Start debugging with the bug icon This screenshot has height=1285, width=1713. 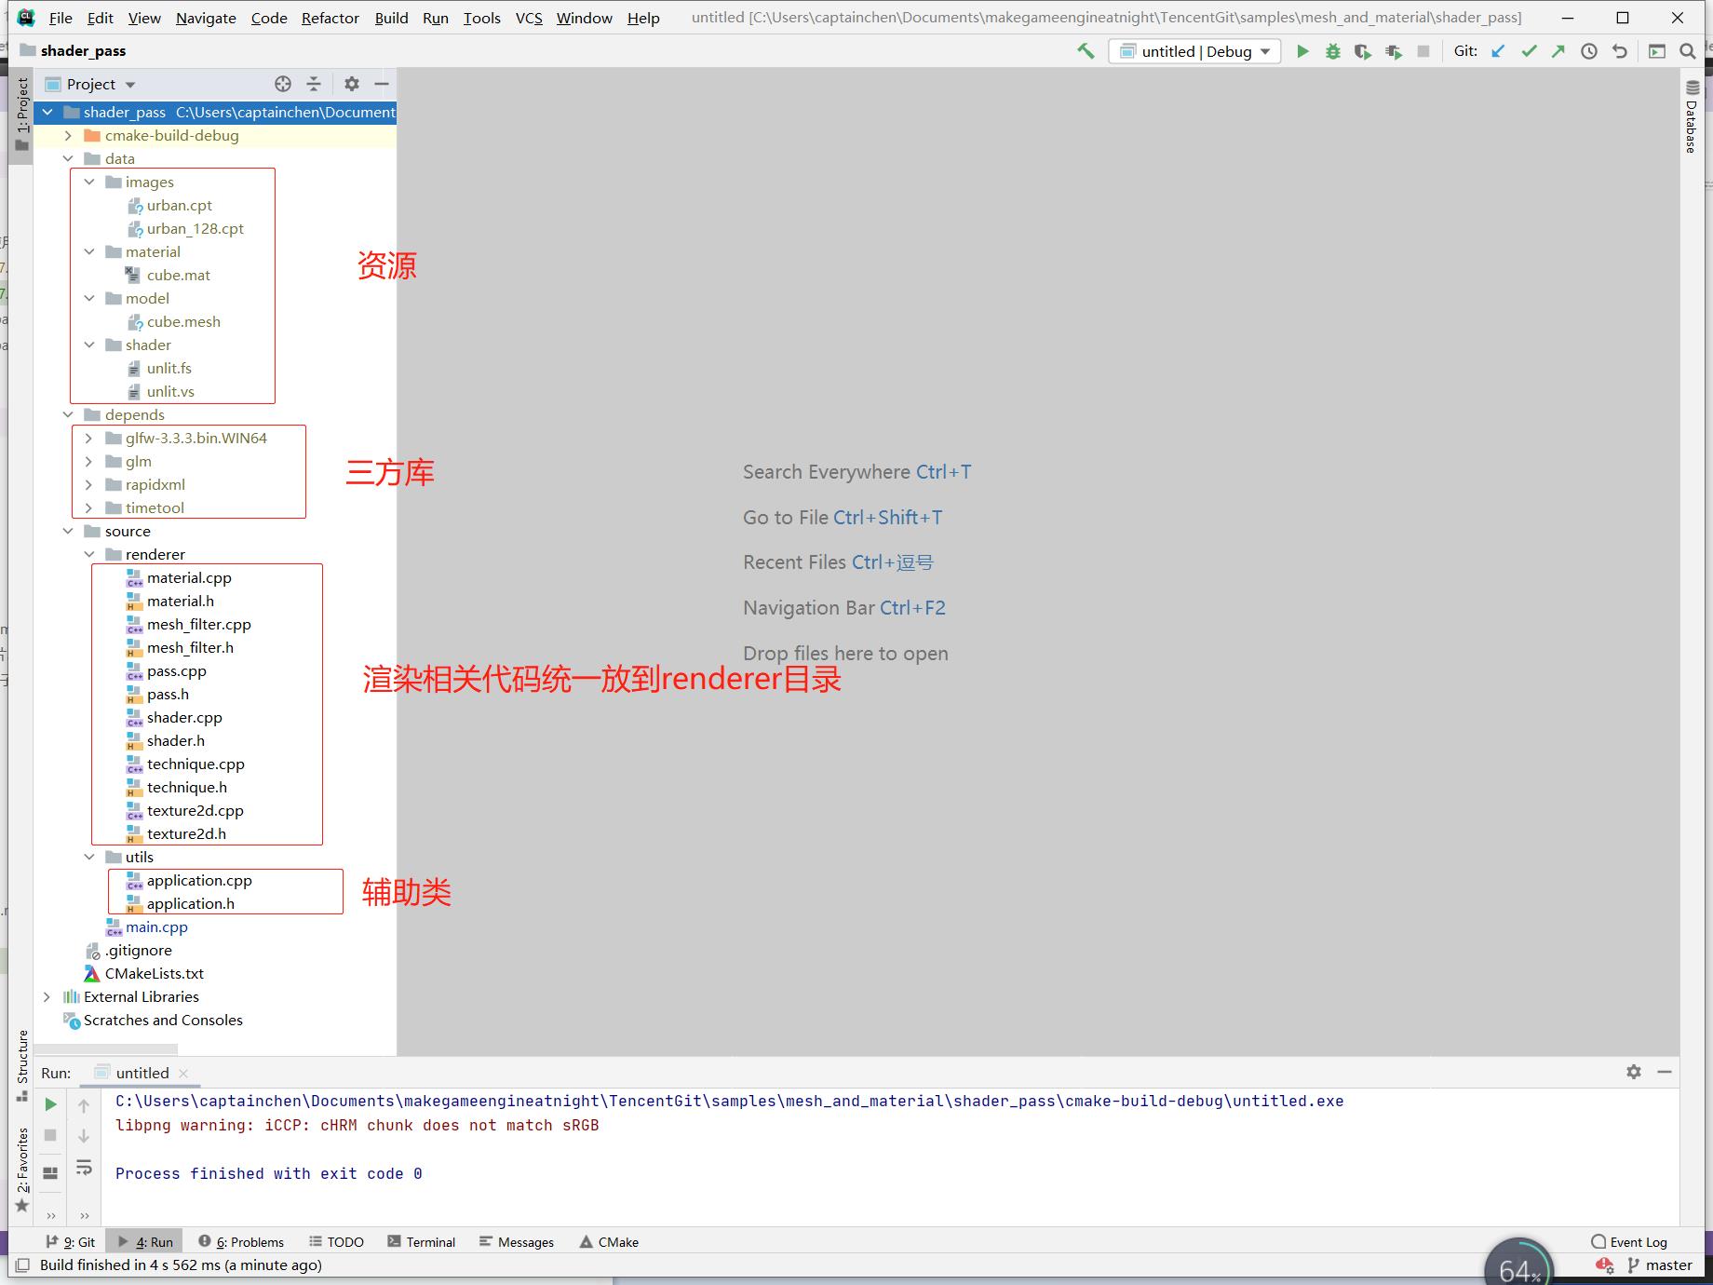(x=1333, y=51)
